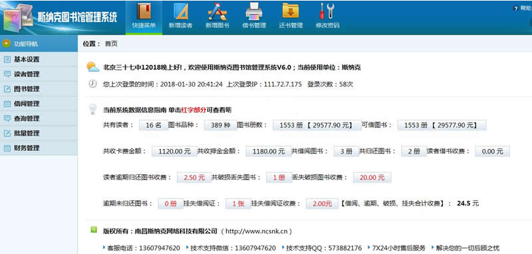Click the 3 册 borrowed books box
Viewport: 532px width, 254px height.
click(346, 151)
